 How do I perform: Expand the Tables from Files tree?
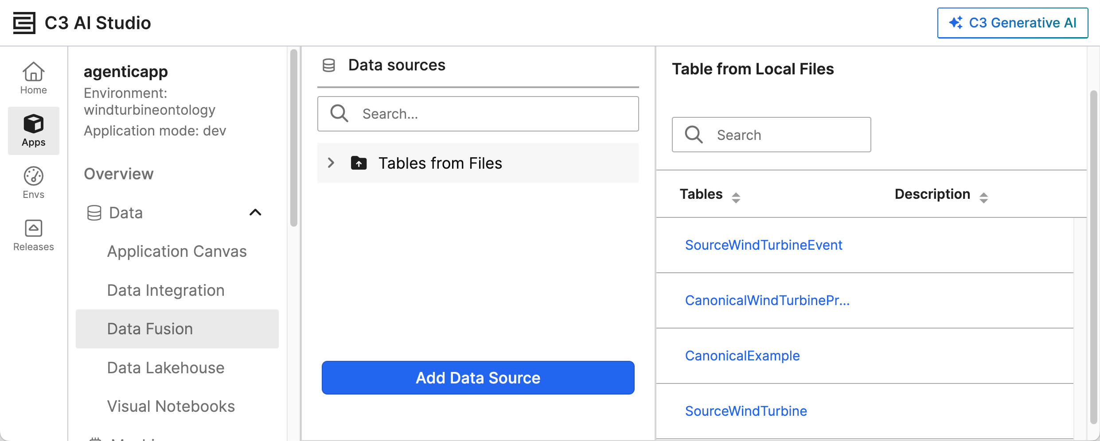(x=331, y=163)
